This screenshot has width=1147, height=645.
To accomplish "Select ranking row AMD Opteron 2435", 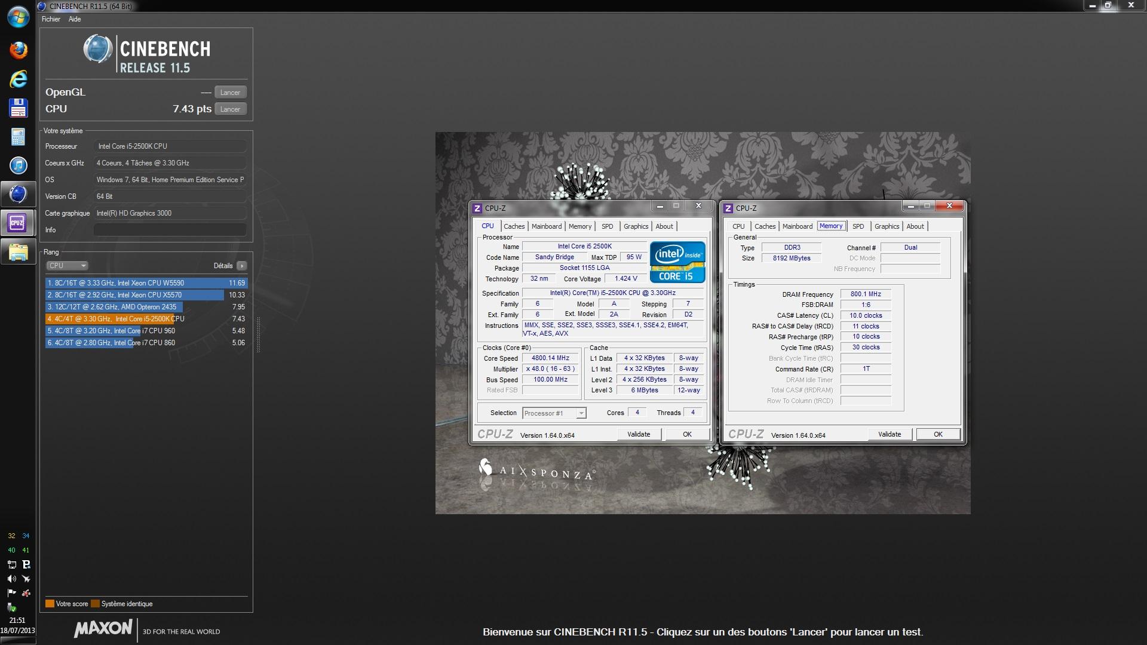I will click(x=146, y=307).
